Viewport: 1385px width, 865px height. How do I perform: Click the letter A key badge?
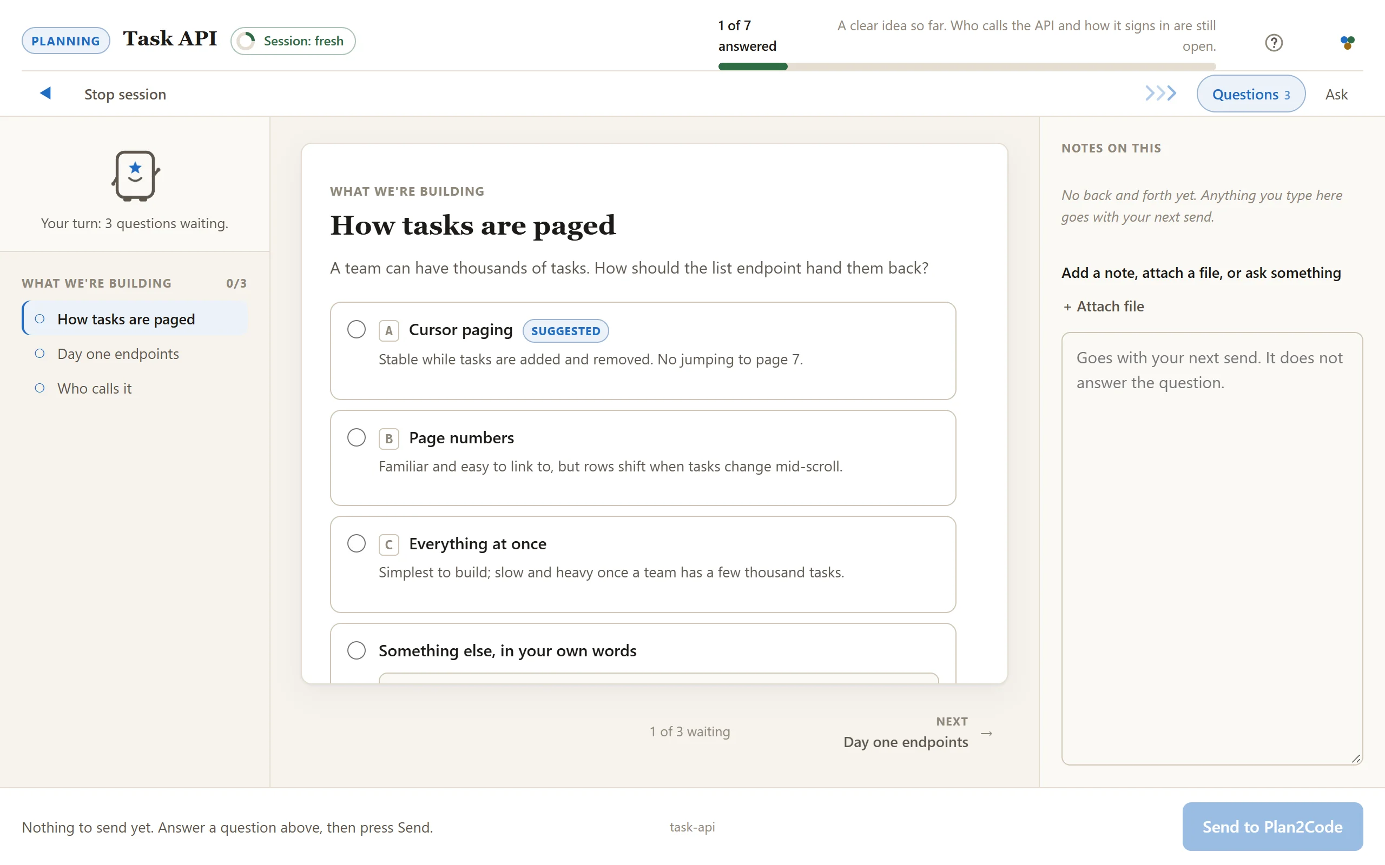pyautogui.click(x=388, y=331)
